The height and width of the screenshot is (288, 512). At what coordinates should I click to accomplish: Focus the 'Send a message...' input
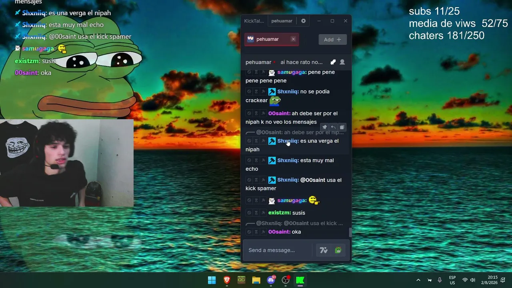(278, 250)
